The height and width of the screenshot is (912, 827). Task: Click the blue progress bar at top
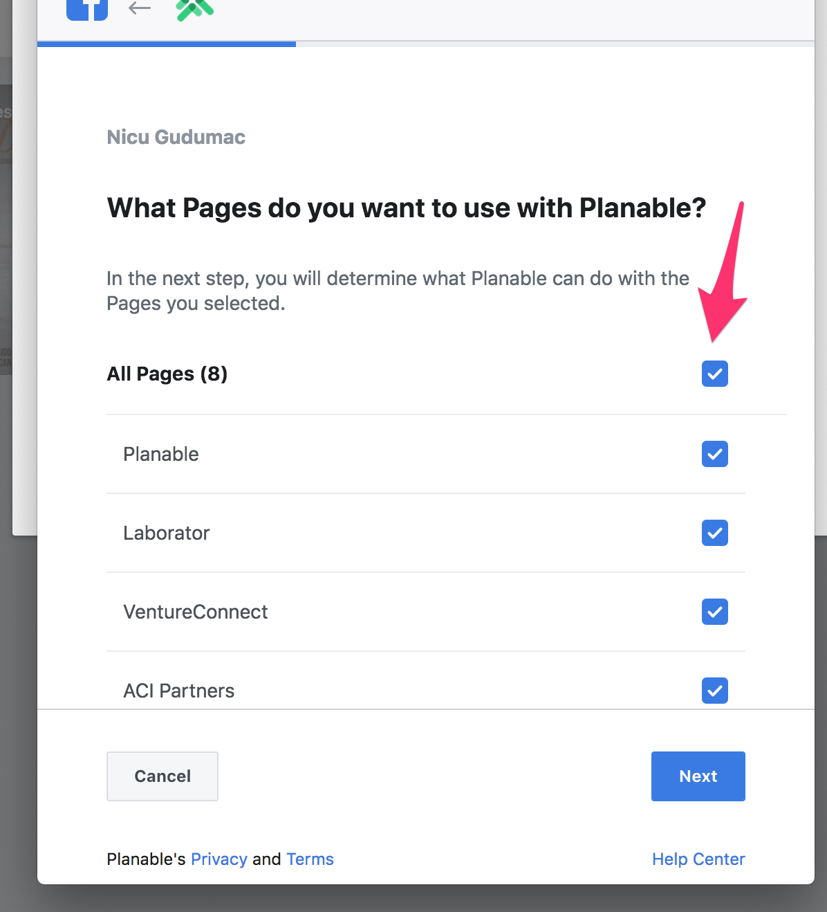[x=167, y=44]
